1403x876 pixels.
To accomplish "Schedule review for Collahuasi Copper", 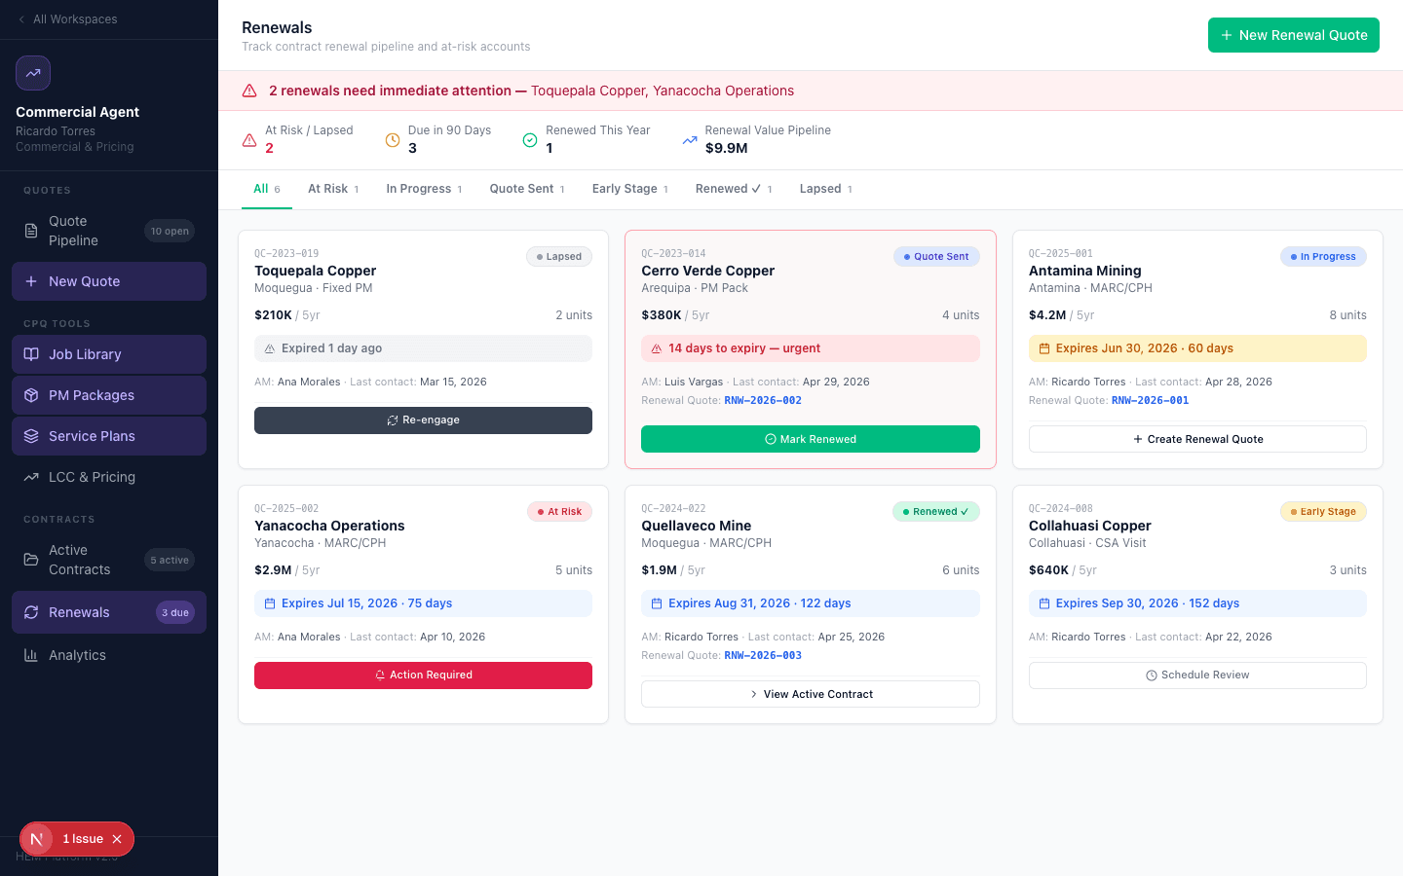I will 1197,675.
